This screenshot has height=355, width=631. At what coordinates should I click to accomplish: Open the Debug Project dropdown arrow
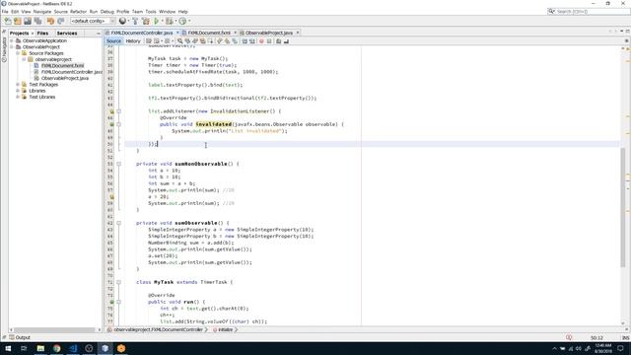pyautogui.click(x=176, y=21)
